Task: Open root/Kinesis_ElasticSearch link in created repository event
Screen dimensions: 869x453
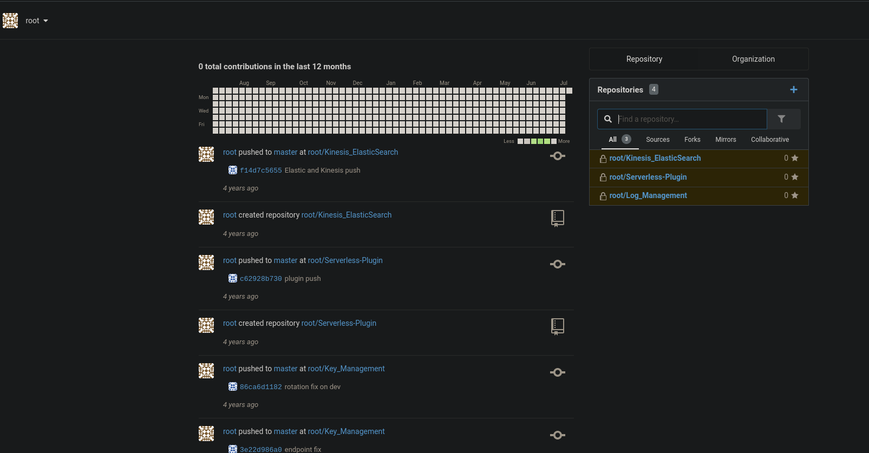Action: click(x=347, y=215)
